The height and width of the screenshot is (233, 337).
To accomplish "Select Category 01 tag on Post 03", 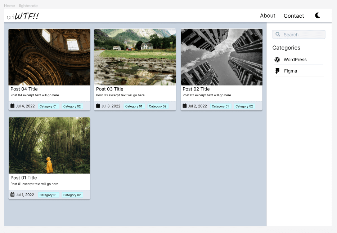I will 134,106.
